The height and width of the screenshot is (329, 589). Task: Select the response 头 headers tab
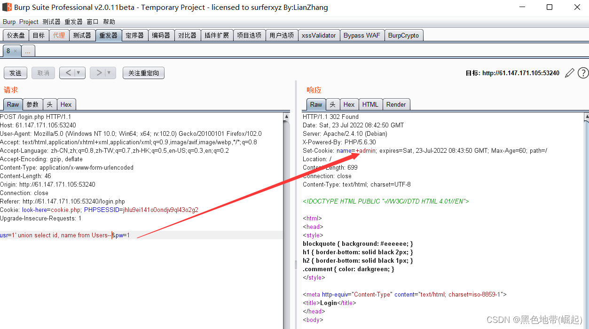pyautogui.click(x=332, y=104)
